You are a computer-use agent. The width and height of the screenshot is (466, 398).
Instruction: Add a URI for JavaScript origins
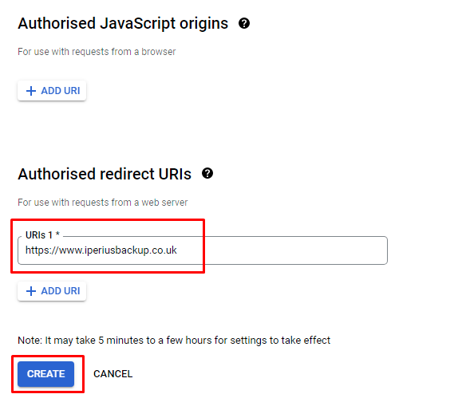(52, 91)
